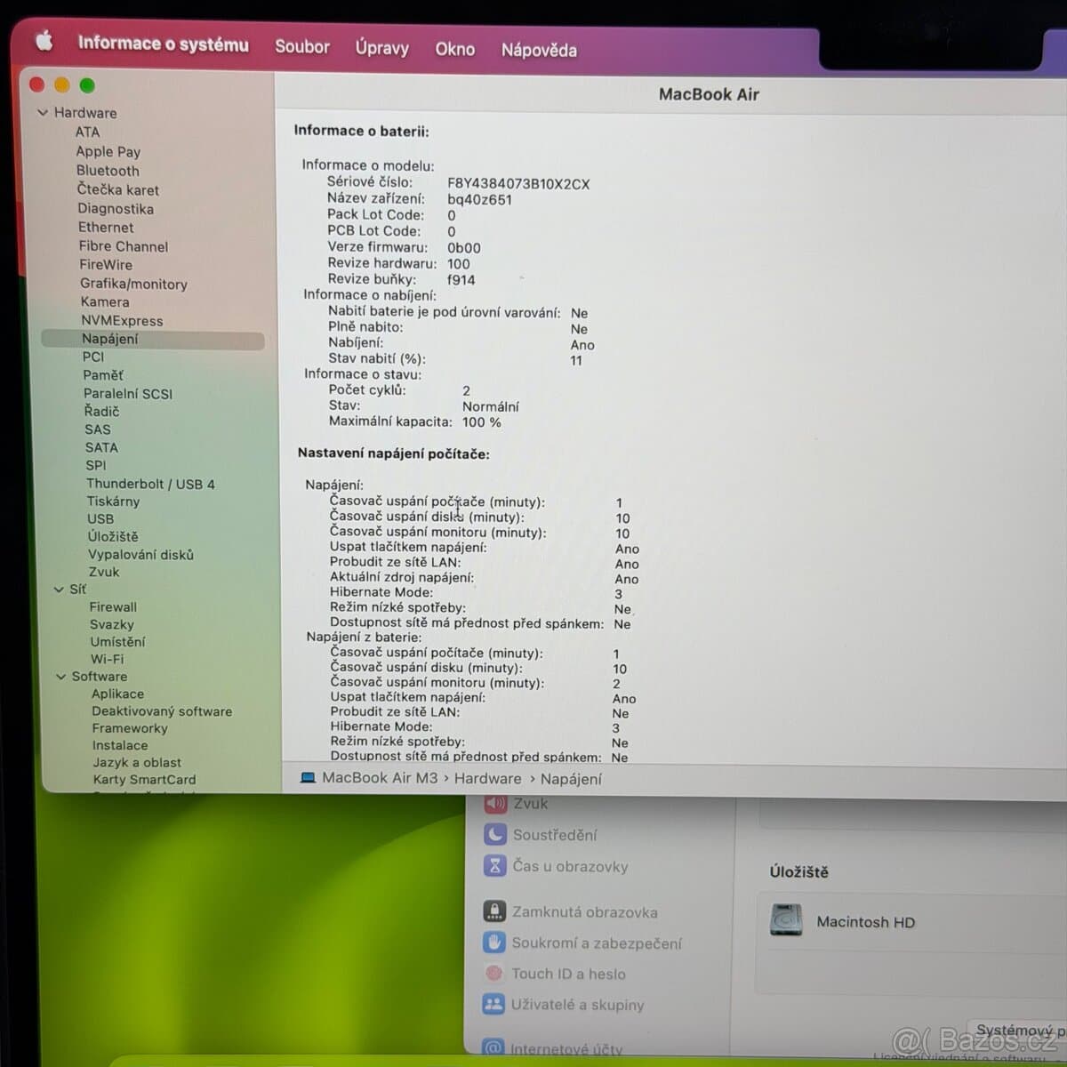
Task: Collapse the Software section chevron
Action: (61, 677)
